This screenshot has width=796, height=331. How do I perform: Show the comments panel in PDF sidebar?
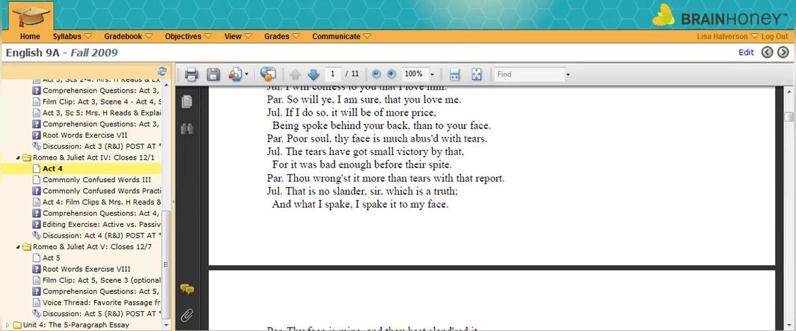[x=187, y=289]
